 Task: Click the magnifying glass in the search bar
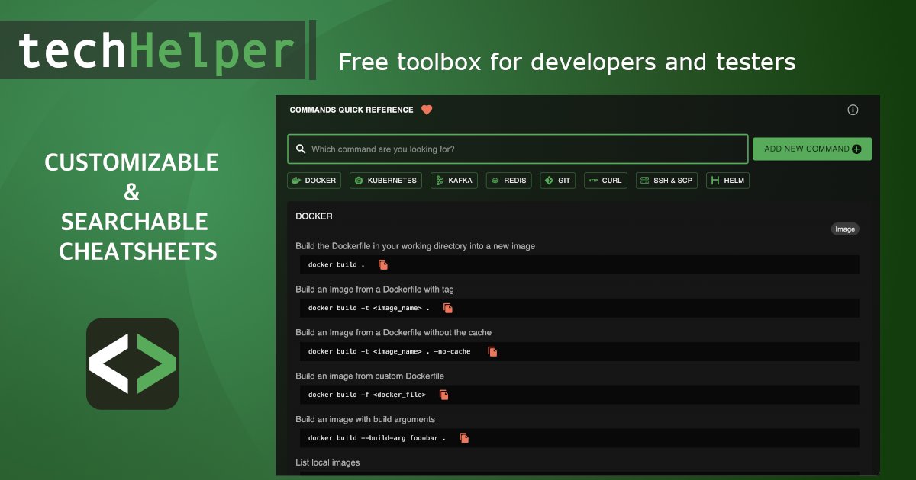(x=300, y=149)
